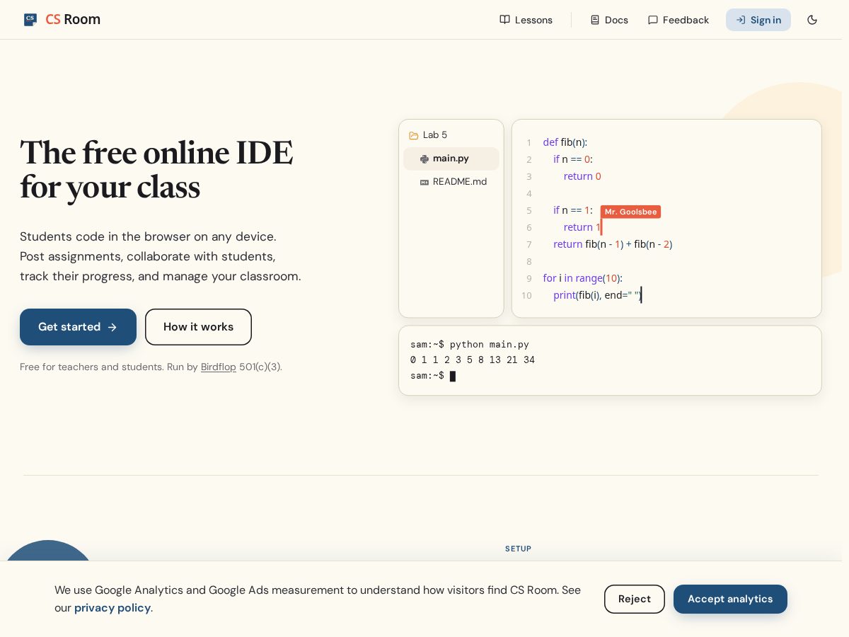
Task: Click the privacy policy link
Action: pyautogui.click(x=112, y=607)
